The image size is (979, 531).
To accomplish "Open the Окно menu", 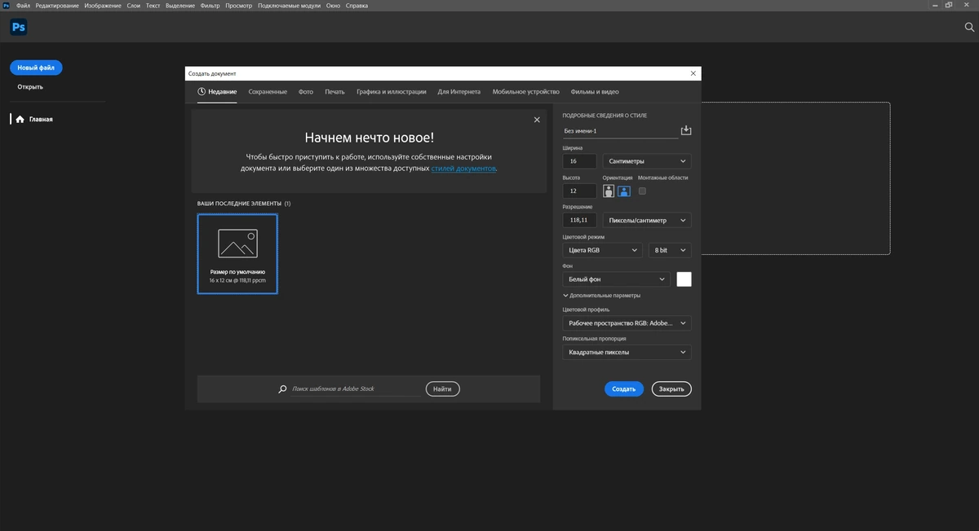I will click(x=333, y=6).
